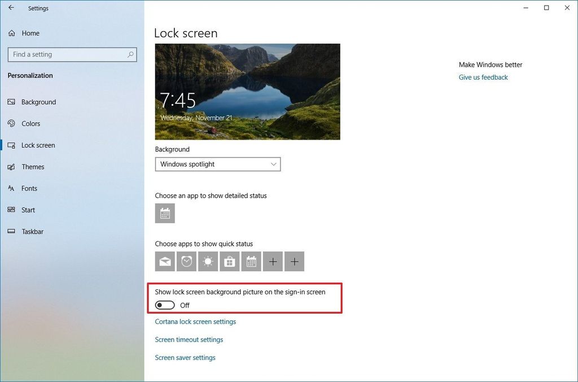Image resolution: width=578 pixels, height=382 pixels.
Task: Open Screen saver settings
Action: click(x=185, y=357)
